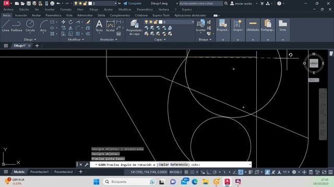Image resolution: width=334 pixels, height=187 pixels.
Task: Click the search keyword input field
Action: tap(200, 4)
